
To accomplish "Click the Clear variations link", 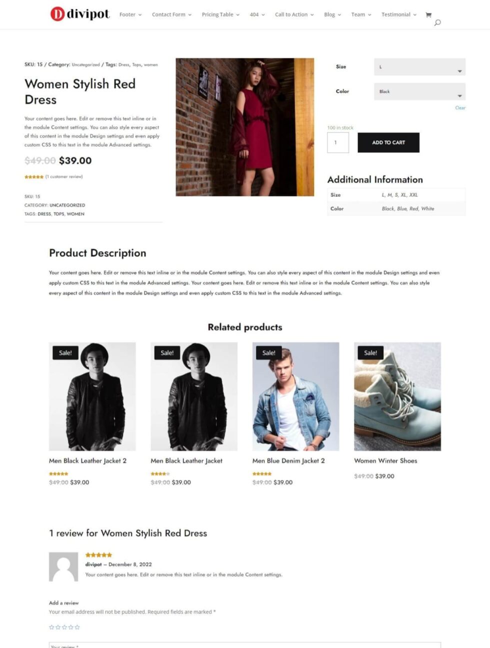I will tap(460, 108).
